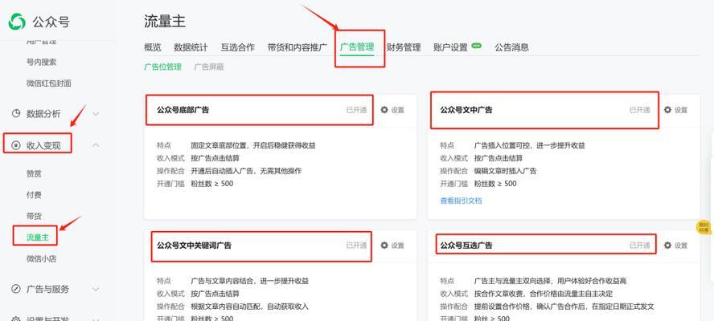Open the 概览 tab
This screenshot has height=321, width=714.
[x=153, y=47]
